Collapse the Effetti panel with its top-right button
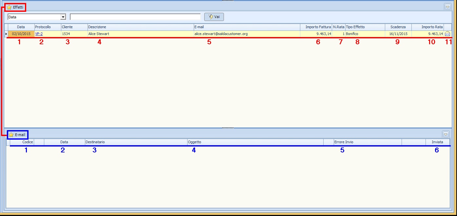This screenshot has height=216, width=457. [x=447, y=7]
